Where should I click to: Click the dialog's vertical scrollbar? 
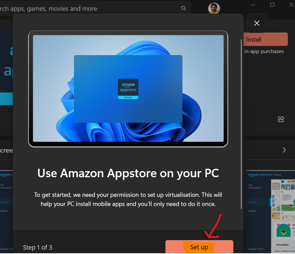tap(241, 124)
